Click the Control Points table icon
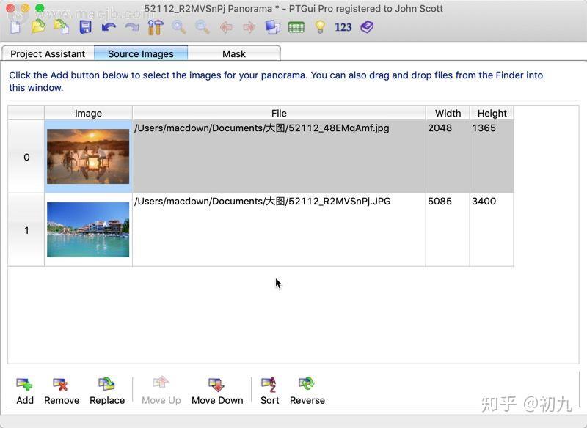The width and height of the screenshot is (587, 428). click(296, 27)
